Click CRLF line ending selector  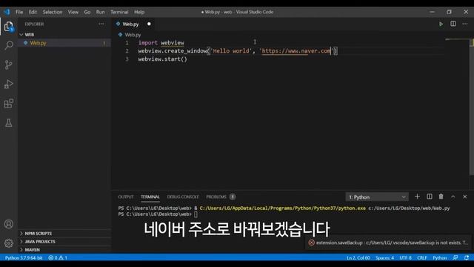[422, 258]
